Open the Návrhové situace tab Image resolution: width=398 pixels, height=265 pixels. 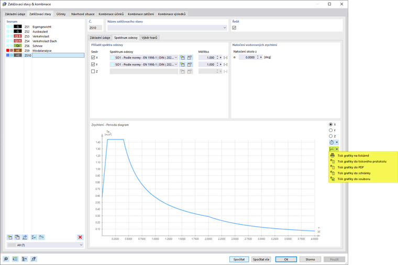[83, 14]
